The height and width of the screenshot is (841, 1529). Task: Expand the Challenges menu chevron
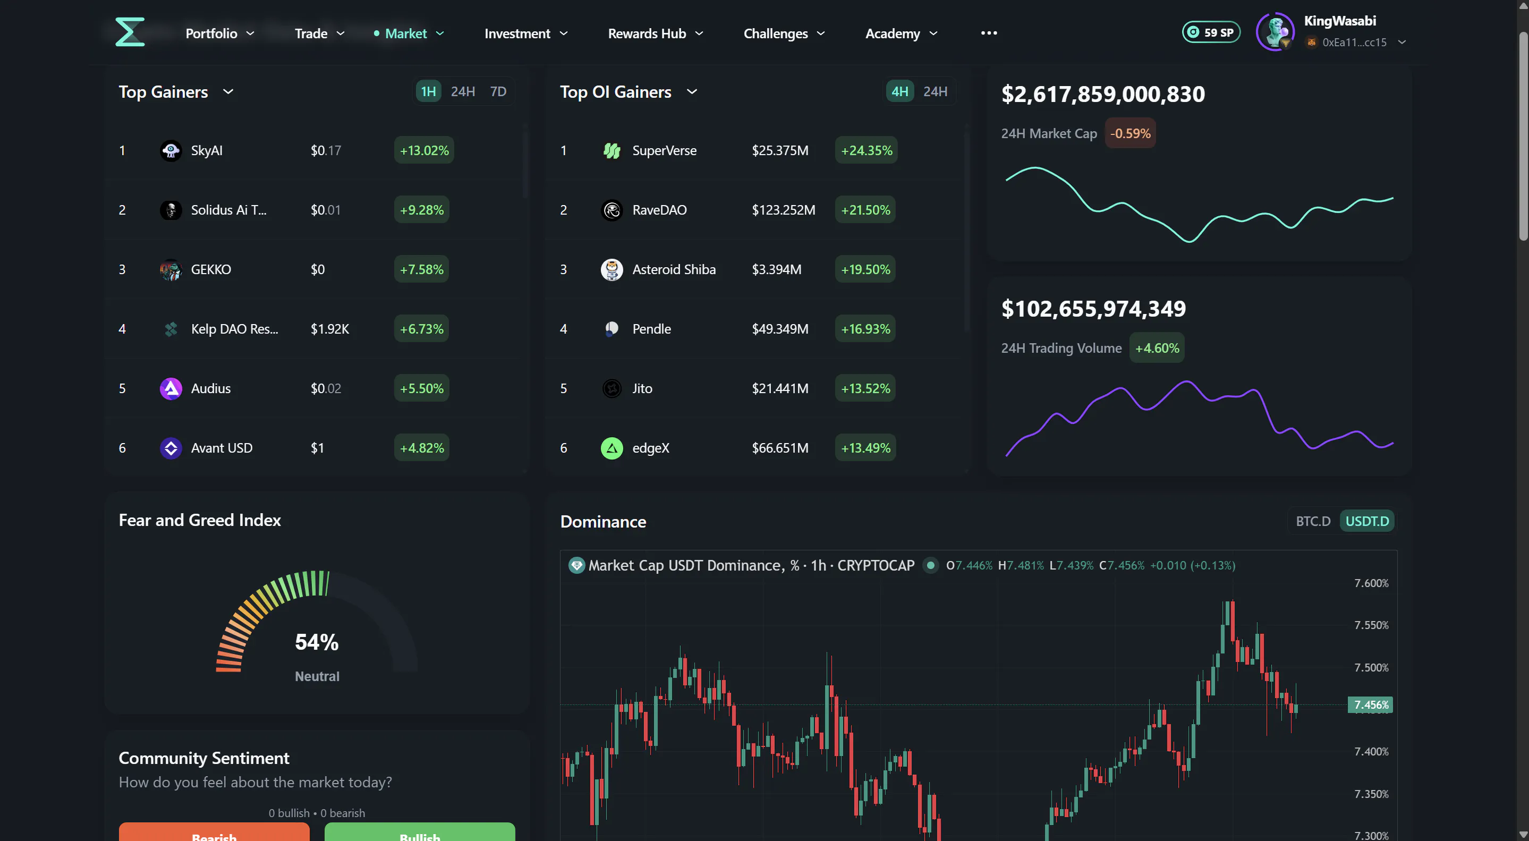click(x=821, y=33)
